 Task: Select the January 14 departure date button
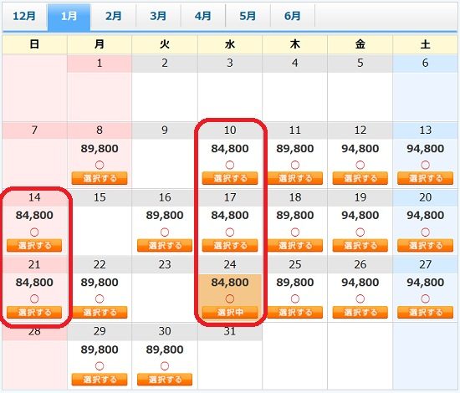[34, 246]
